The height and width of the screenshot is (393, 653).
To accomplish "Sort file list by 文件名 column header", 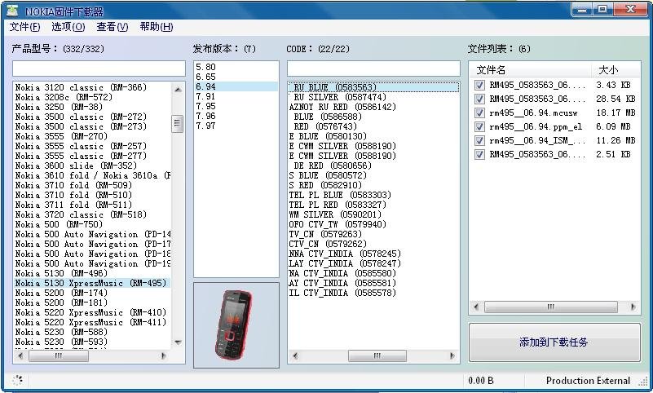I will pyautogui.click(x=531, y=70).
